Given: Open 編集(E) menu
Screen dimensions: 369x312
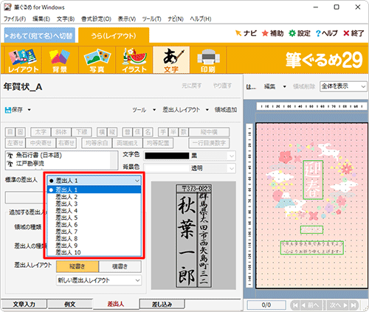Looking at the screenshot, I should [41, 19].
